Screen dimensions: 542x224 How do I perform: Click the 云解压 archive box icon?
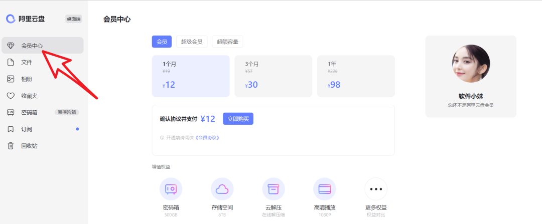274,189
